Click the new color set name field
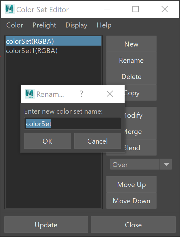The image size is (180, 237). pos(73,123)
